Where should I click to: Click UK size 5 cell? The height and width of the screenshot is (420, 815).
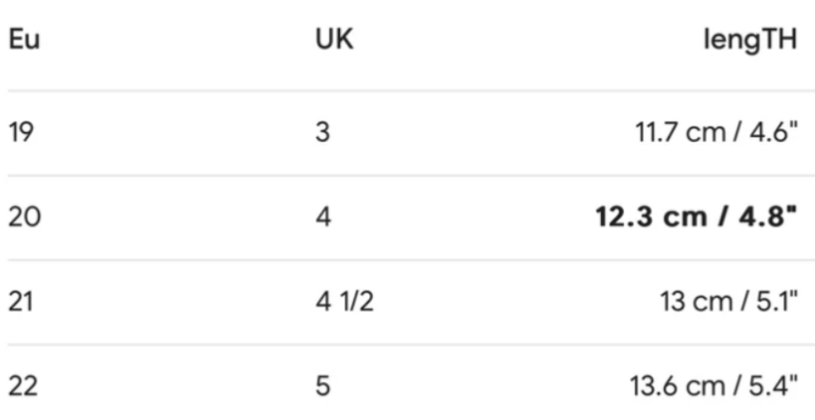pos(322,386)
